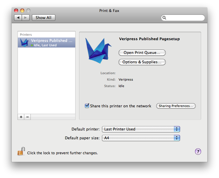Open Sharing Preferences

point(176,106)
